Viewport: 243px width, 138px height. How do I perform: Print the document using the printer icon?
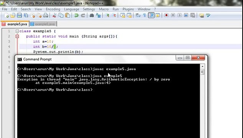(x=46, y=15)
